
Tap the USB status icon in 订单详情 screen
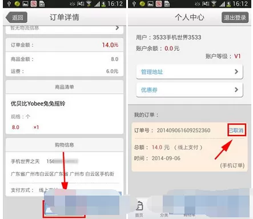9,4
